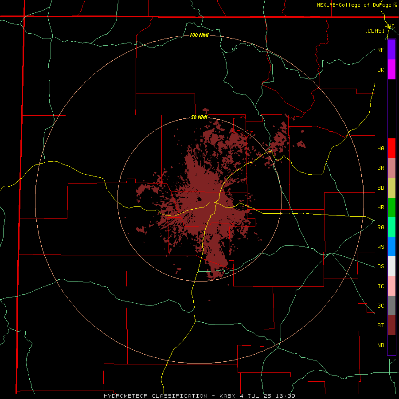Click the IC legend label
Screen dimensions: 399x399
(380, 286)
